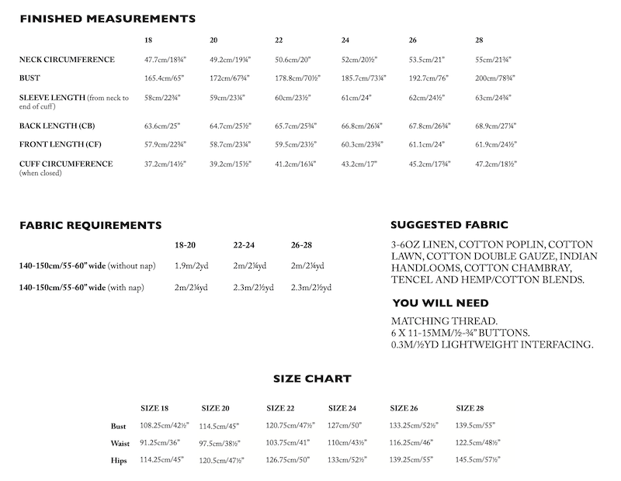Select the Size 28 bust value 139.5cm
The width and height of the screenshot is (621, 481).
(x=477, y=426)
